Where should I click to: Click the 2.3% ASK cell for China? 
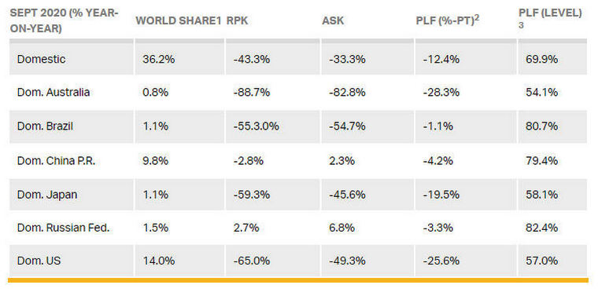click(341, 160)
